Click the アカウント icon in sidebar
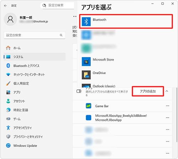The image size is (178, 159). [x=8, y=101]
